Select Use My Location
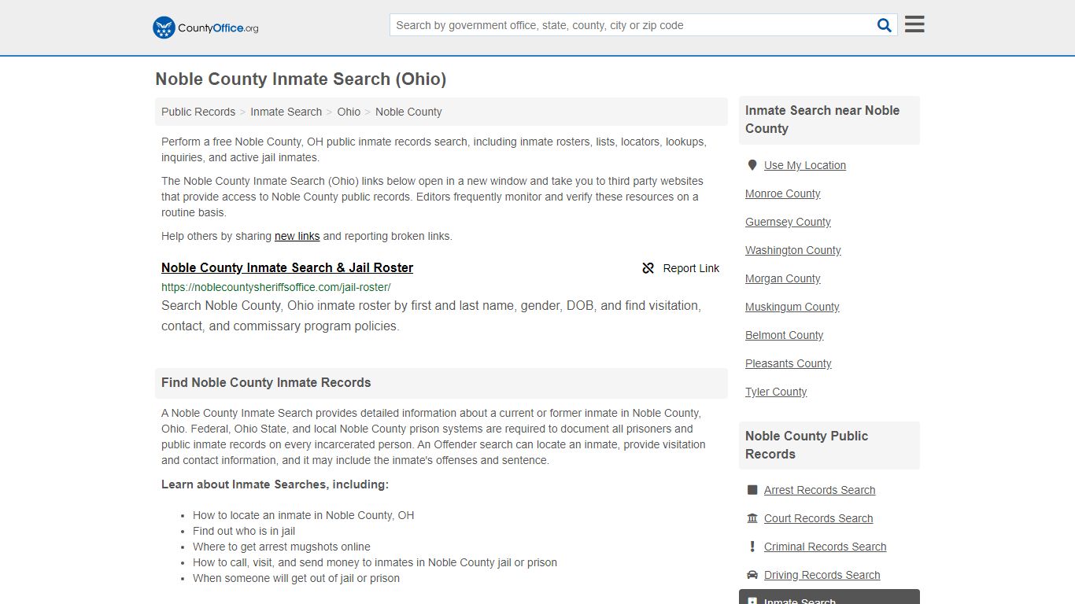 click(805, 165)
